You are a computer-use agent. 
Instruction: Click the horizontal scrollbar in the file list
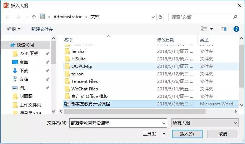pos(135,111)
